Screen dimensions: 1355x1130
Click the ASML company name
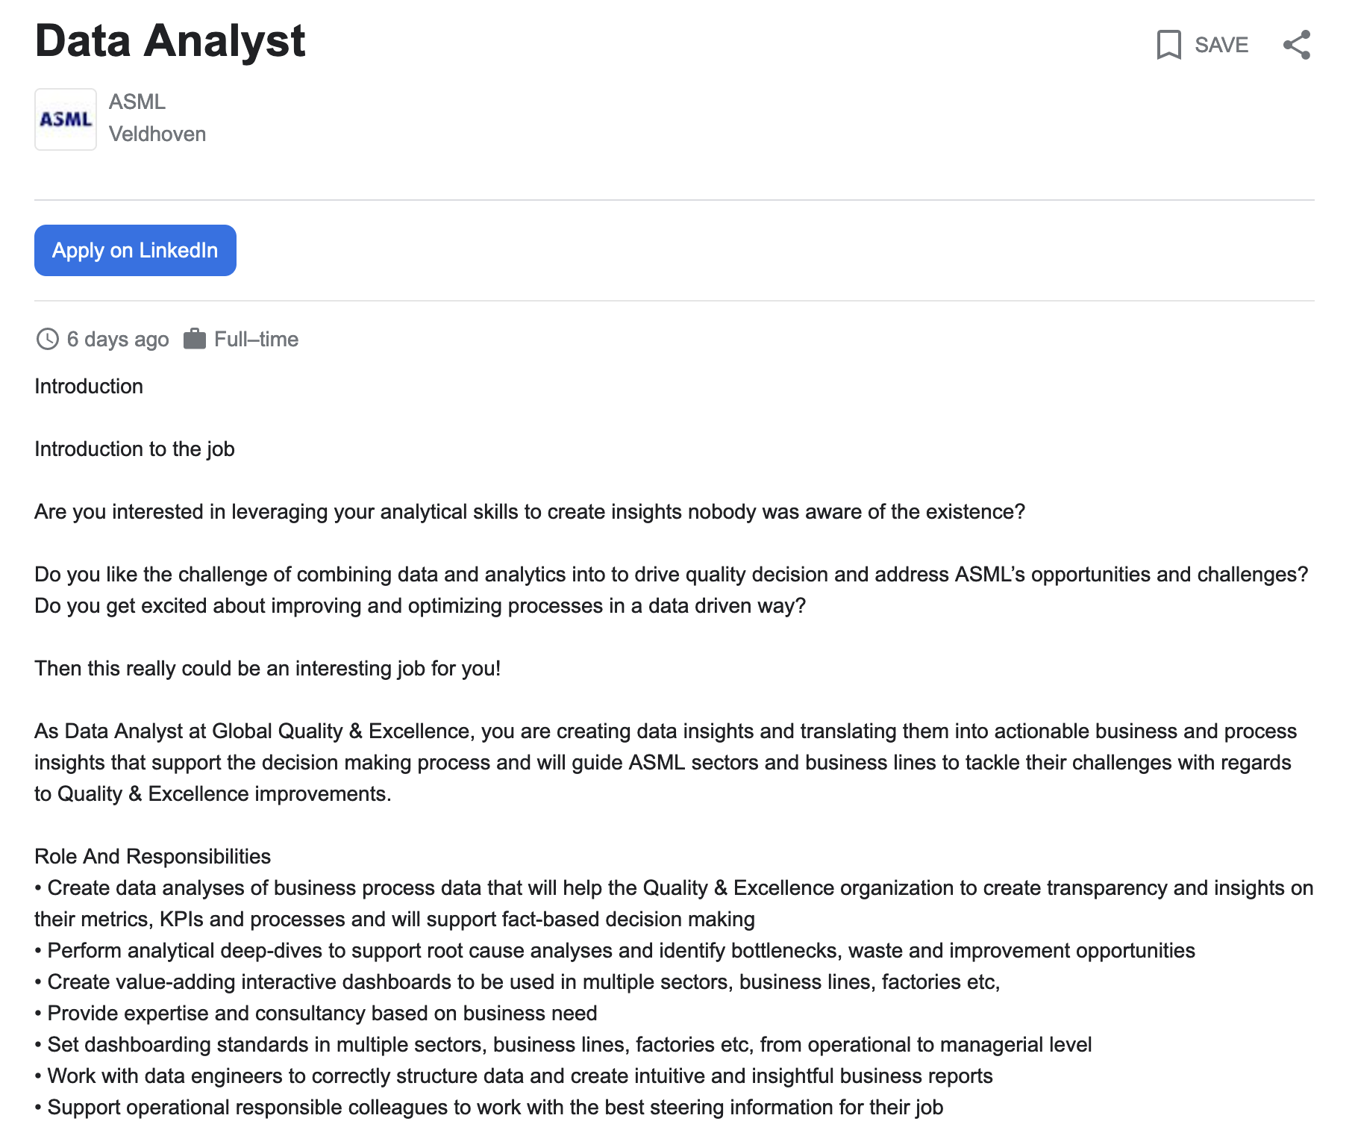click(x=137, y=102)
